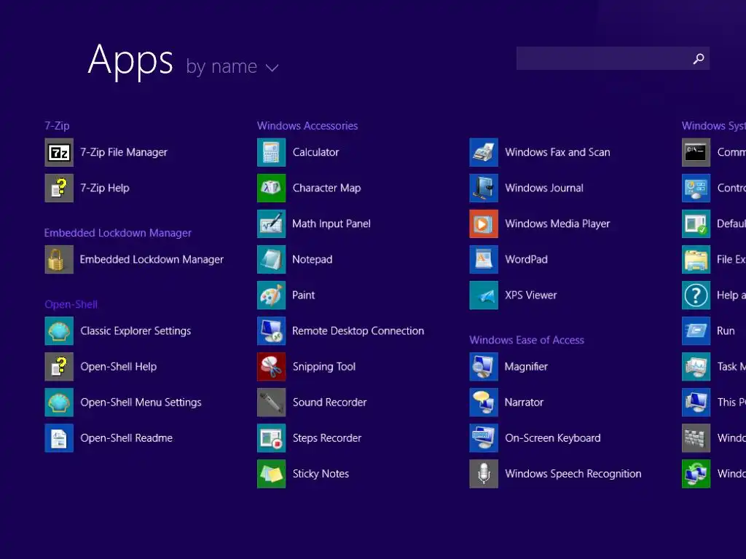The width and height of the screenshot is (746, 559).
Task: Launch the Paint palette icon
Action: [271, 296]
